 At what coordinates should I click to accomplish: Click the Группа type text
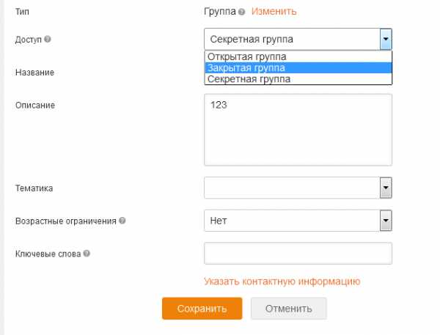click(220, 12)
